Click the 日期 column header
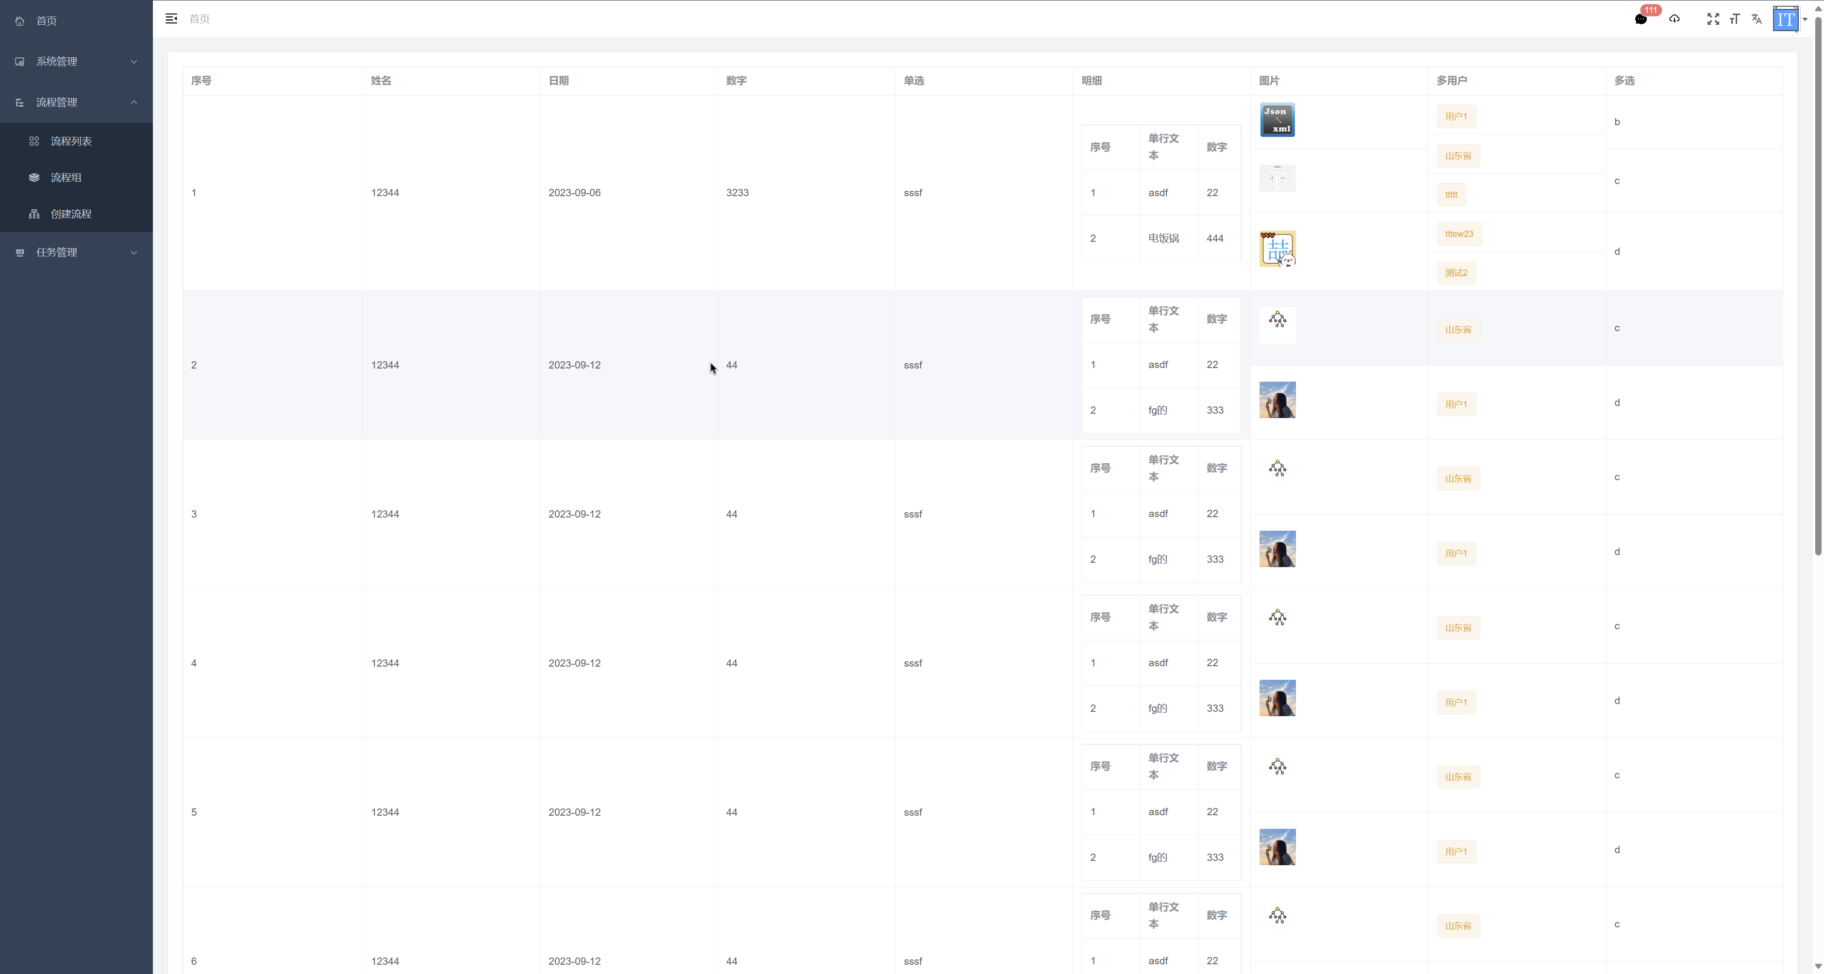Screen dimensions: 1824x974 coord(559,81)
